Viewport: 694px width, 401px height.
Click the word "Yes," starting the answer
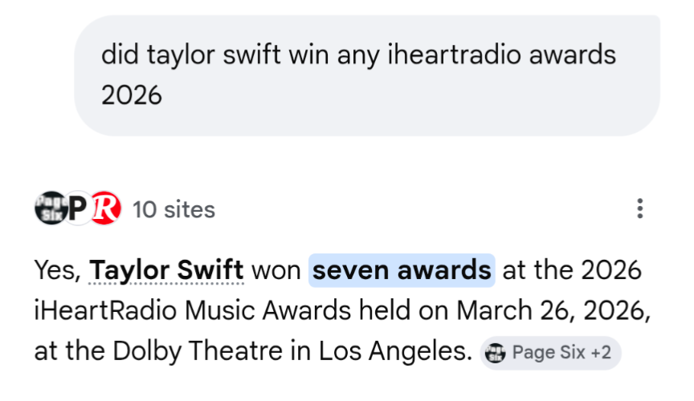coord(57,270)
